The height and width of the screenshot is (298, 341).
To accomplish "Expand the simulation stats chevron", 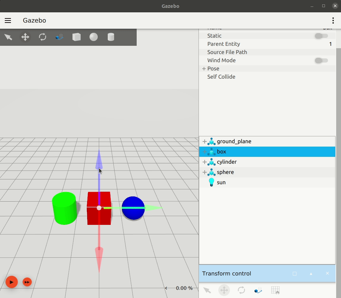I will pyautogui.click(x=166, y=288).
